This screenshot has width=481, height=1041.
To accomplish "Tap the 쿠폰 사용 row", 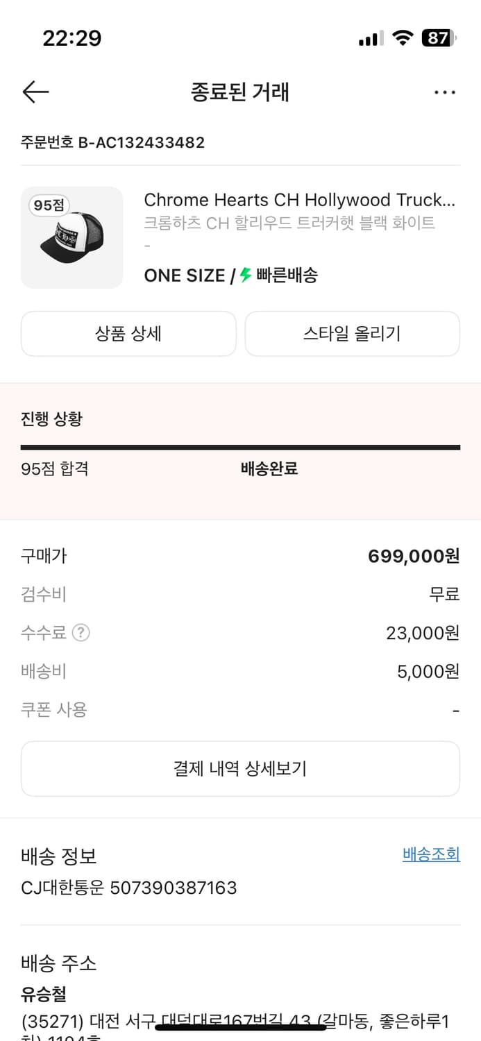I will [x=44, y=710].
